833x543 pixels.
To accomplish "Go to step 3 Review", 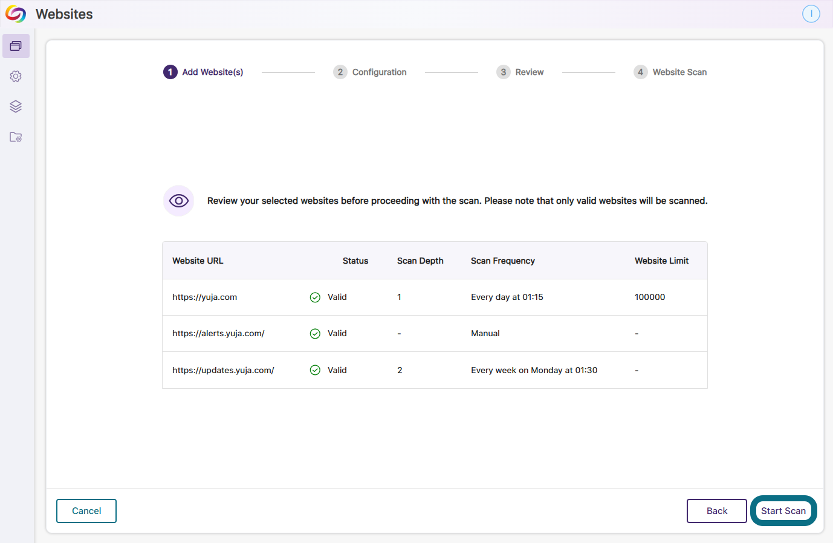I will (x=520, y=72).
